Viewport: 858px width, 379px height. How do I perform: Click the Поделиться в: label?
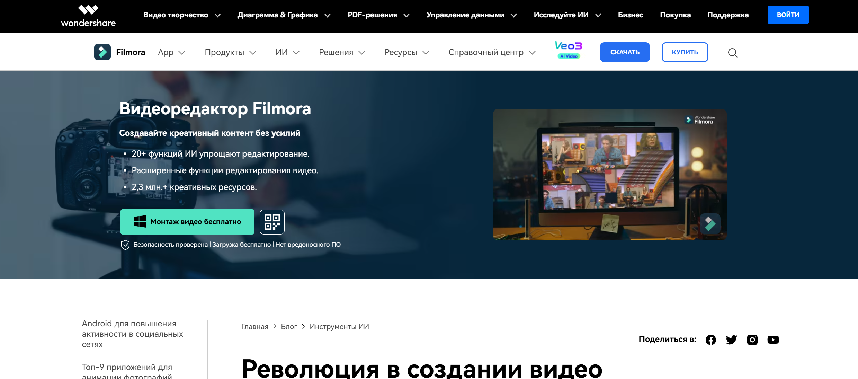point(667,340)
